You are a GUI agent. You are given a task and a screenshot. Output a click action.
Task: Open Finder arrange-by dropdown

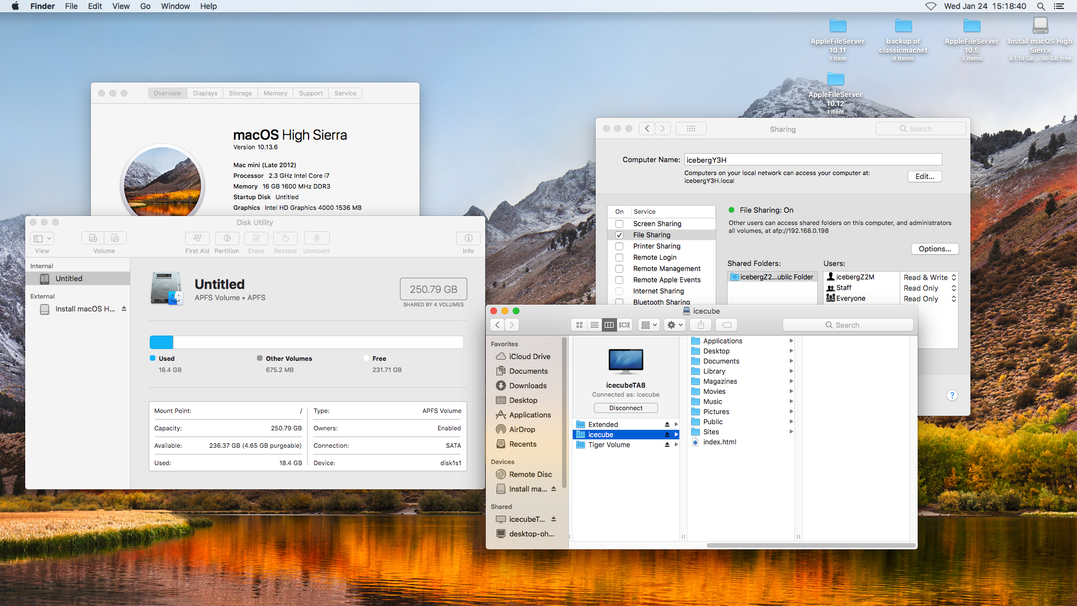648,325
